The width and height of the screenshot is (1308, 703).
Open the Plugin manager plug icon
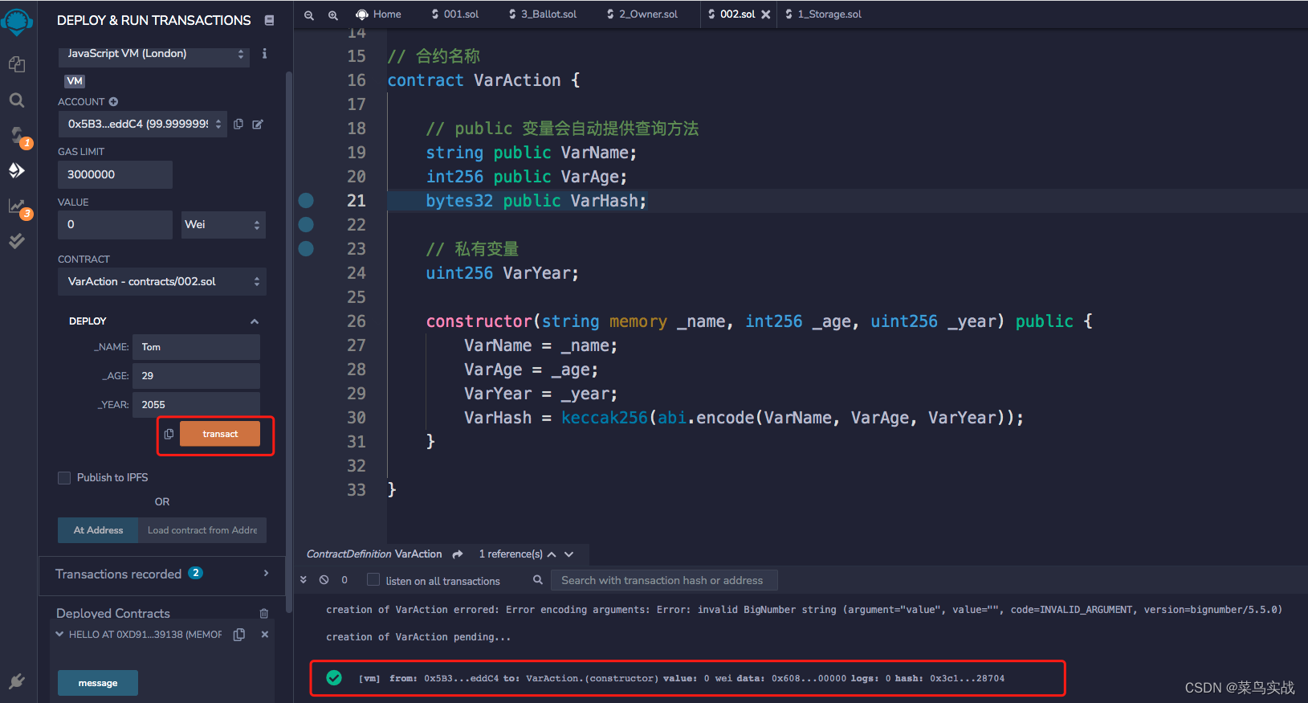coord(17,682)
